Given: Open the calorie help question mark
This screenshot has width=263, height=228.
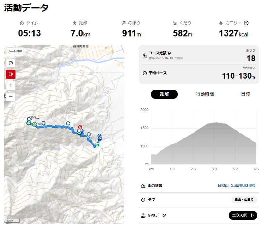Looking at the screenshot, I should tap(246, 23).
